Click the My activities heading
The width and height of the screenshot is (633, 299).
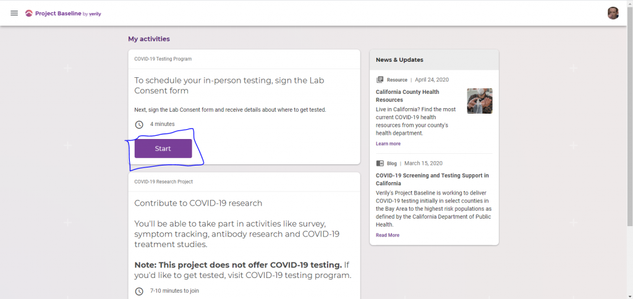pyautogui.click(x=149, y=39)
